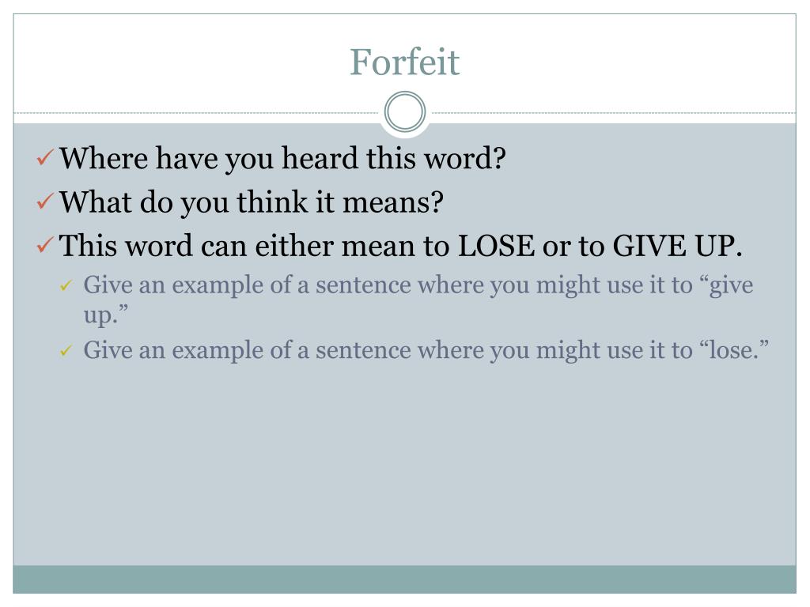Image resolution: width=810 pixels, height=607 pixels.
Task: Click the checkmark beside 'This word can either'
Action: pyautogui.click(x=45, y=245)
